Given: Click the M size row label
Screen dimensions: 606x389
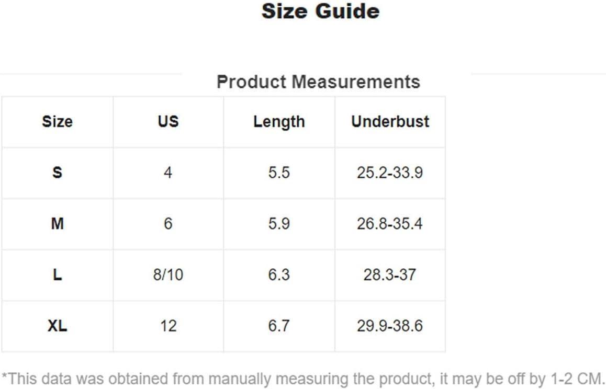Looking at the screenshot, I should click(x=57, y=224).
